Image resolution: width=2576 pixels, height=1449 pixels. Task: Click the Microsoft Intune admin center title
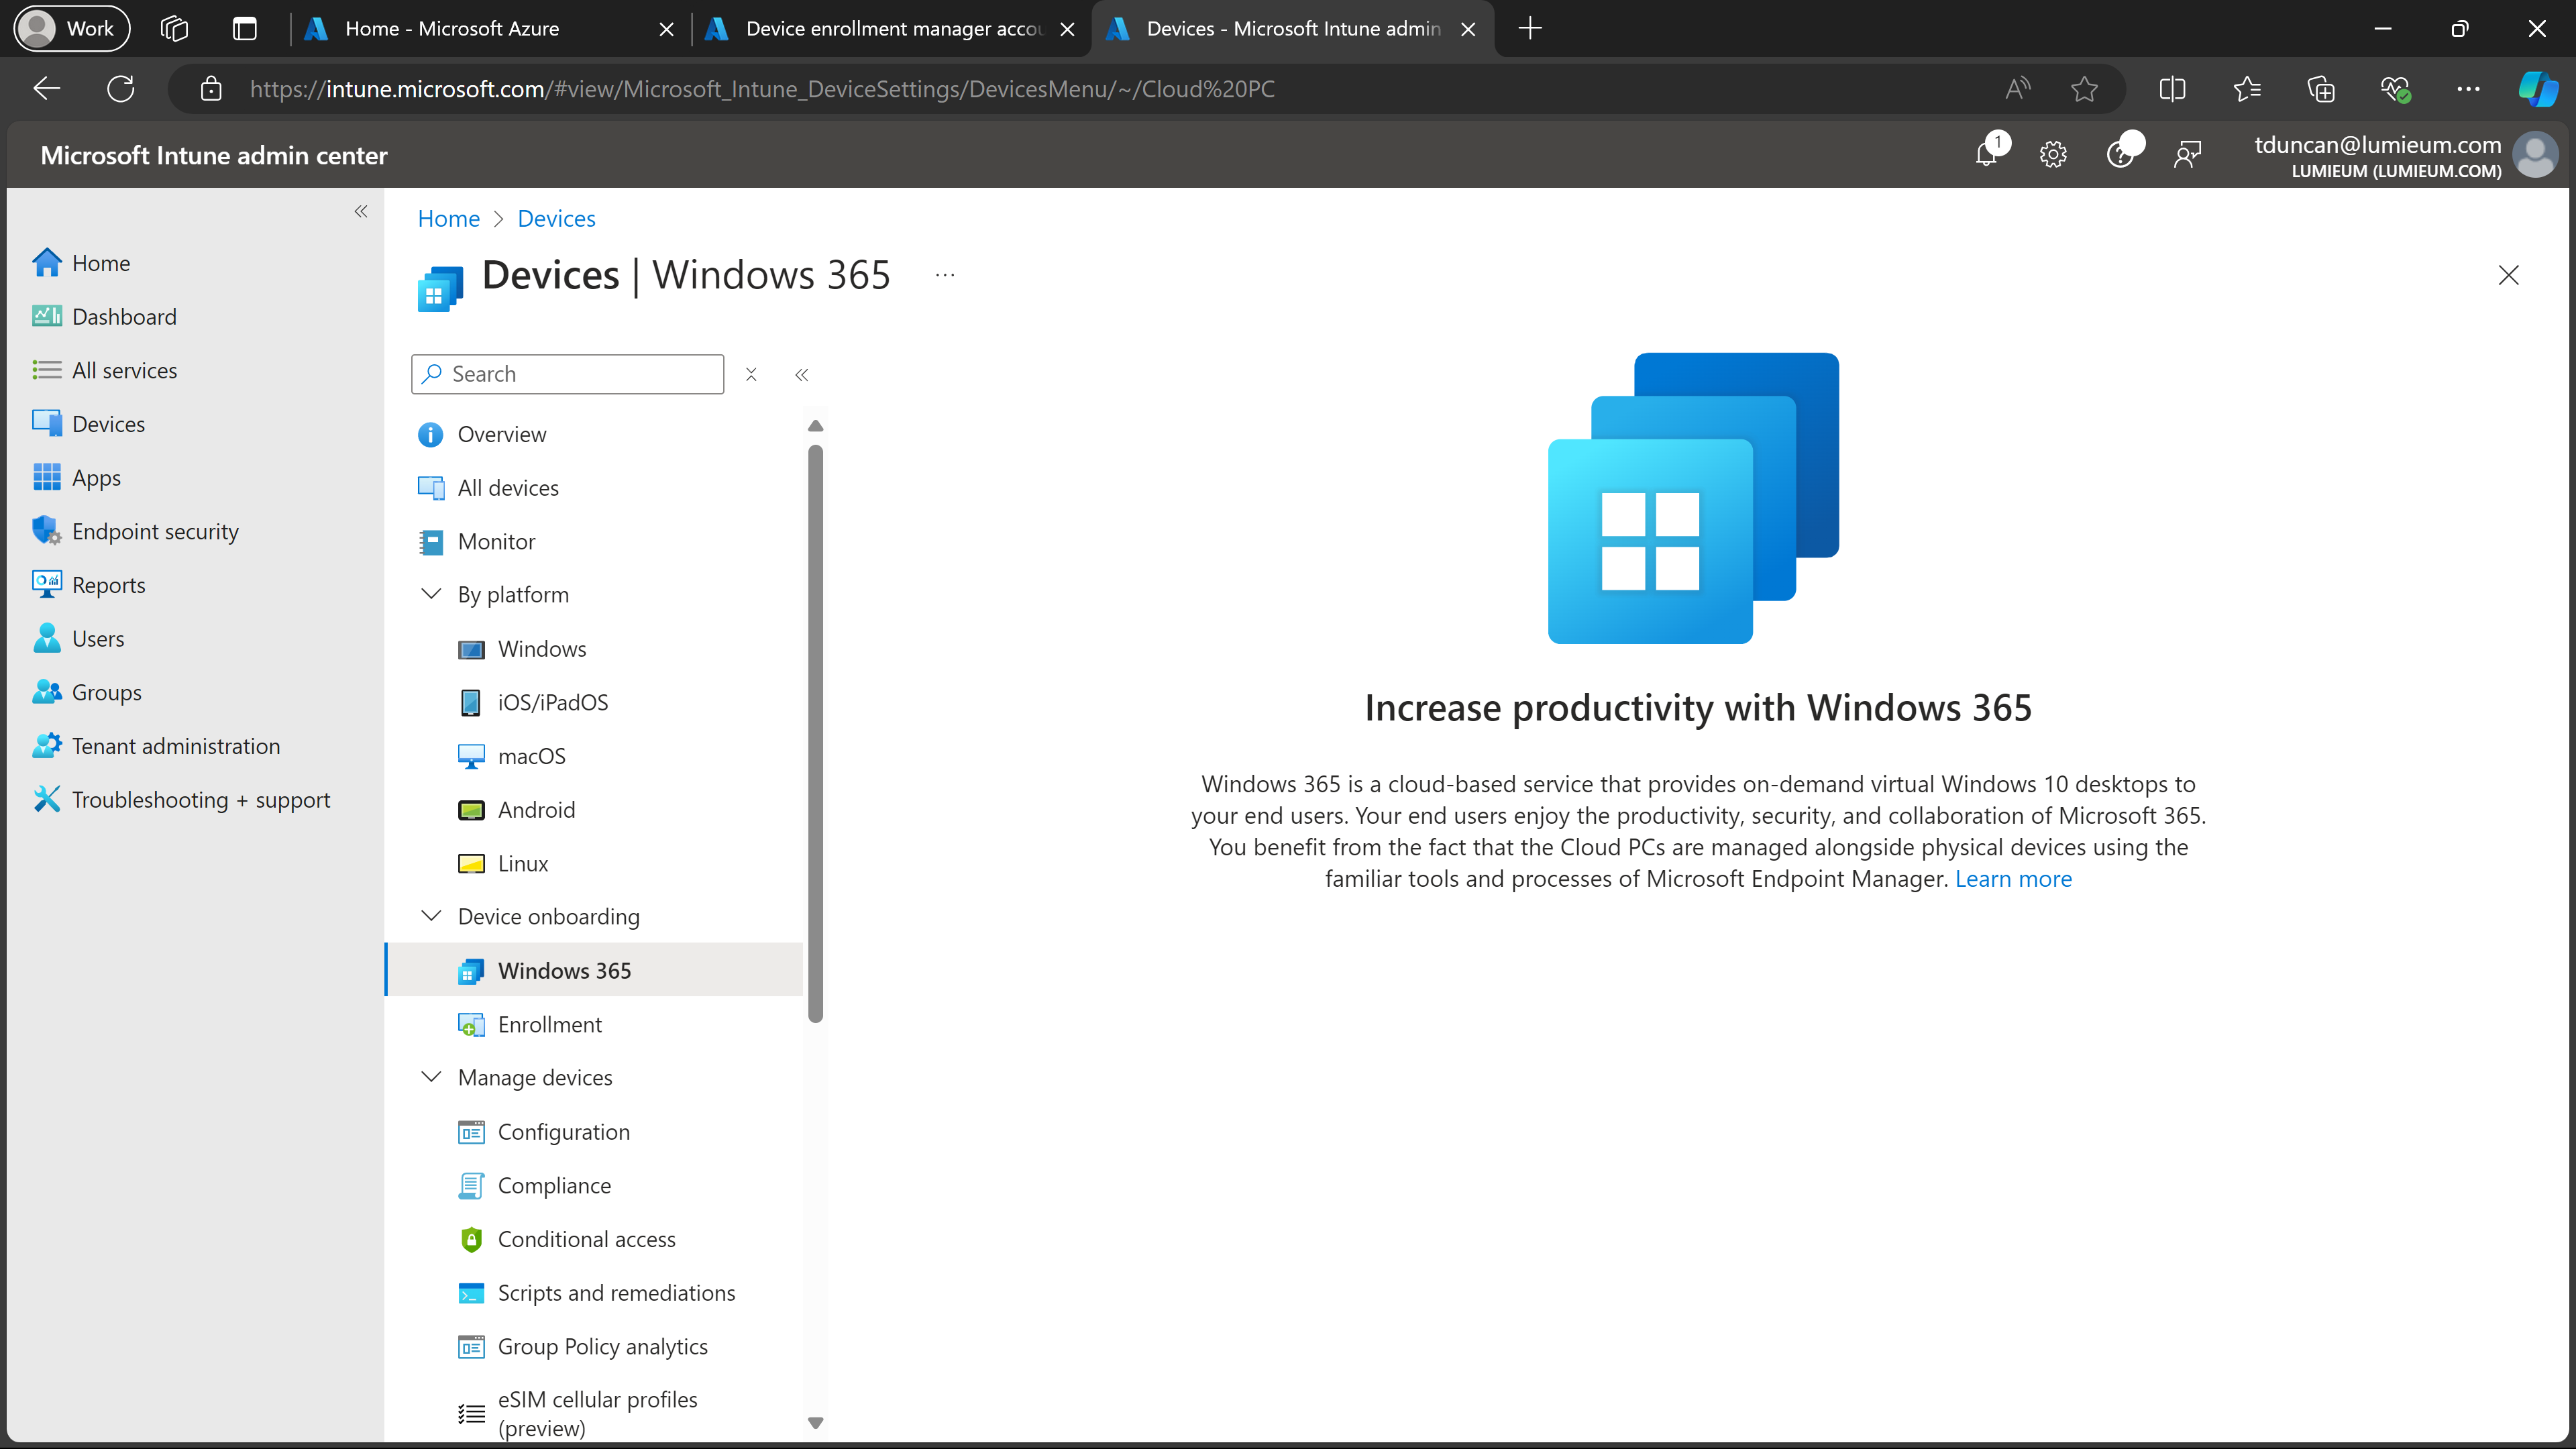(x=214, y=155)
